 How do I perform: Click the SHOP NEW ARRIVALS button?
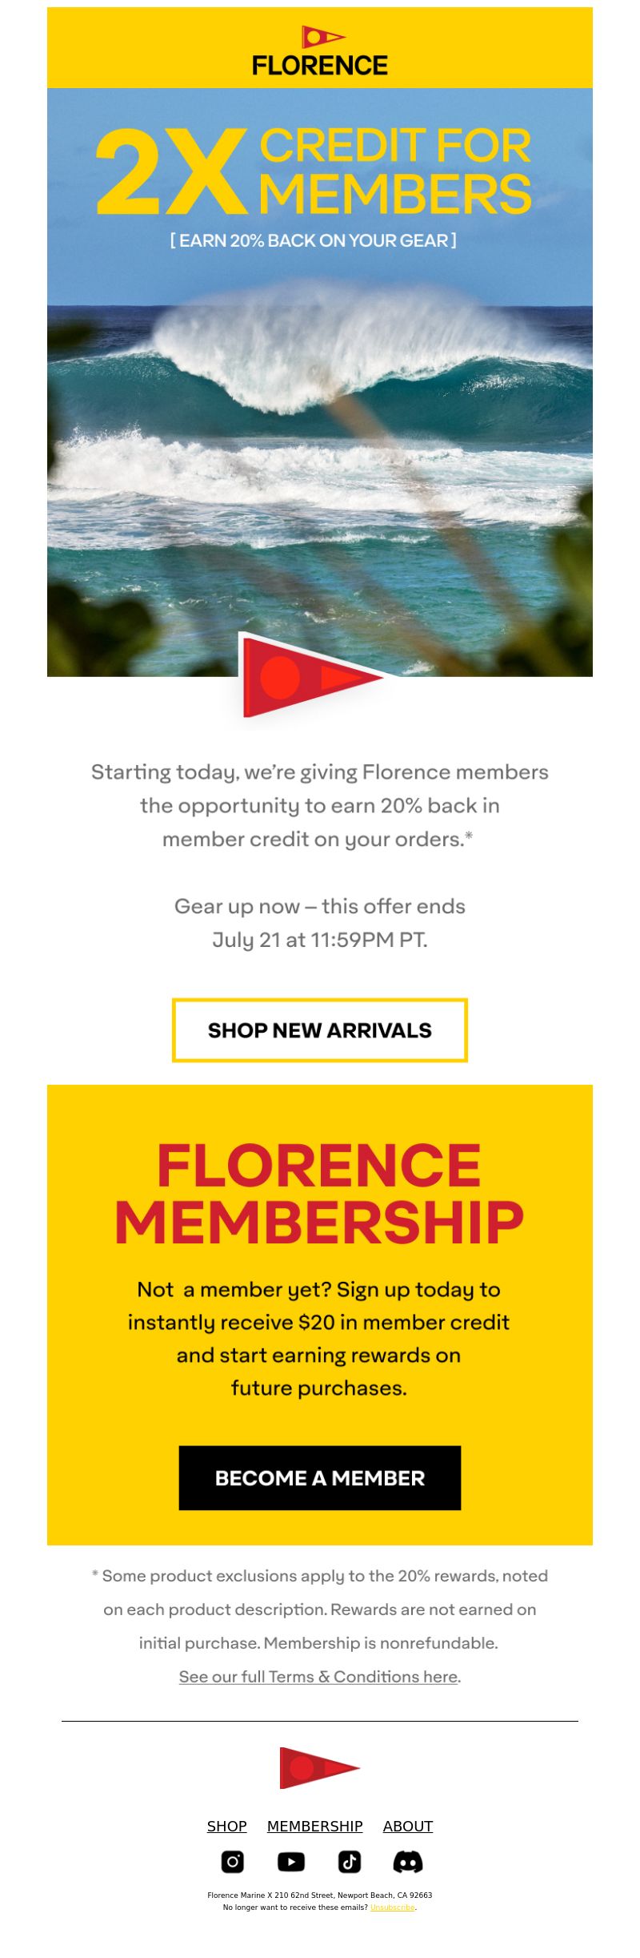tap(320, 1030)
